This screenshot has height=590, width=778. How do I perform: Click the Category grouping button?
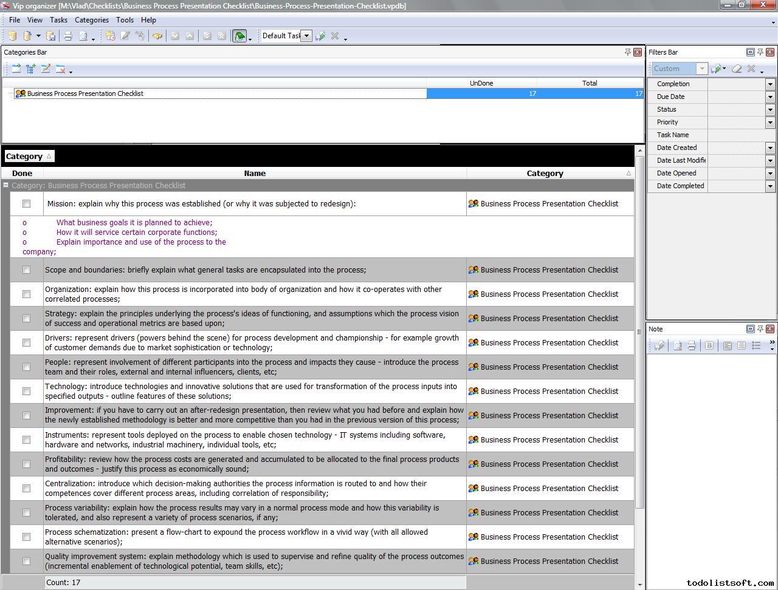click(x=29, y=157)
